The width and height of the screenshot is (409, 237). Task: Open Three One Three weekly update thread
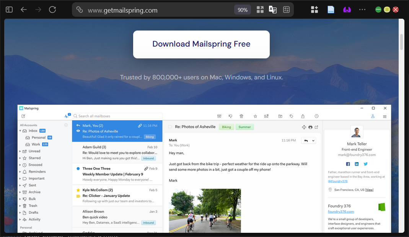[x=117, y=174]
